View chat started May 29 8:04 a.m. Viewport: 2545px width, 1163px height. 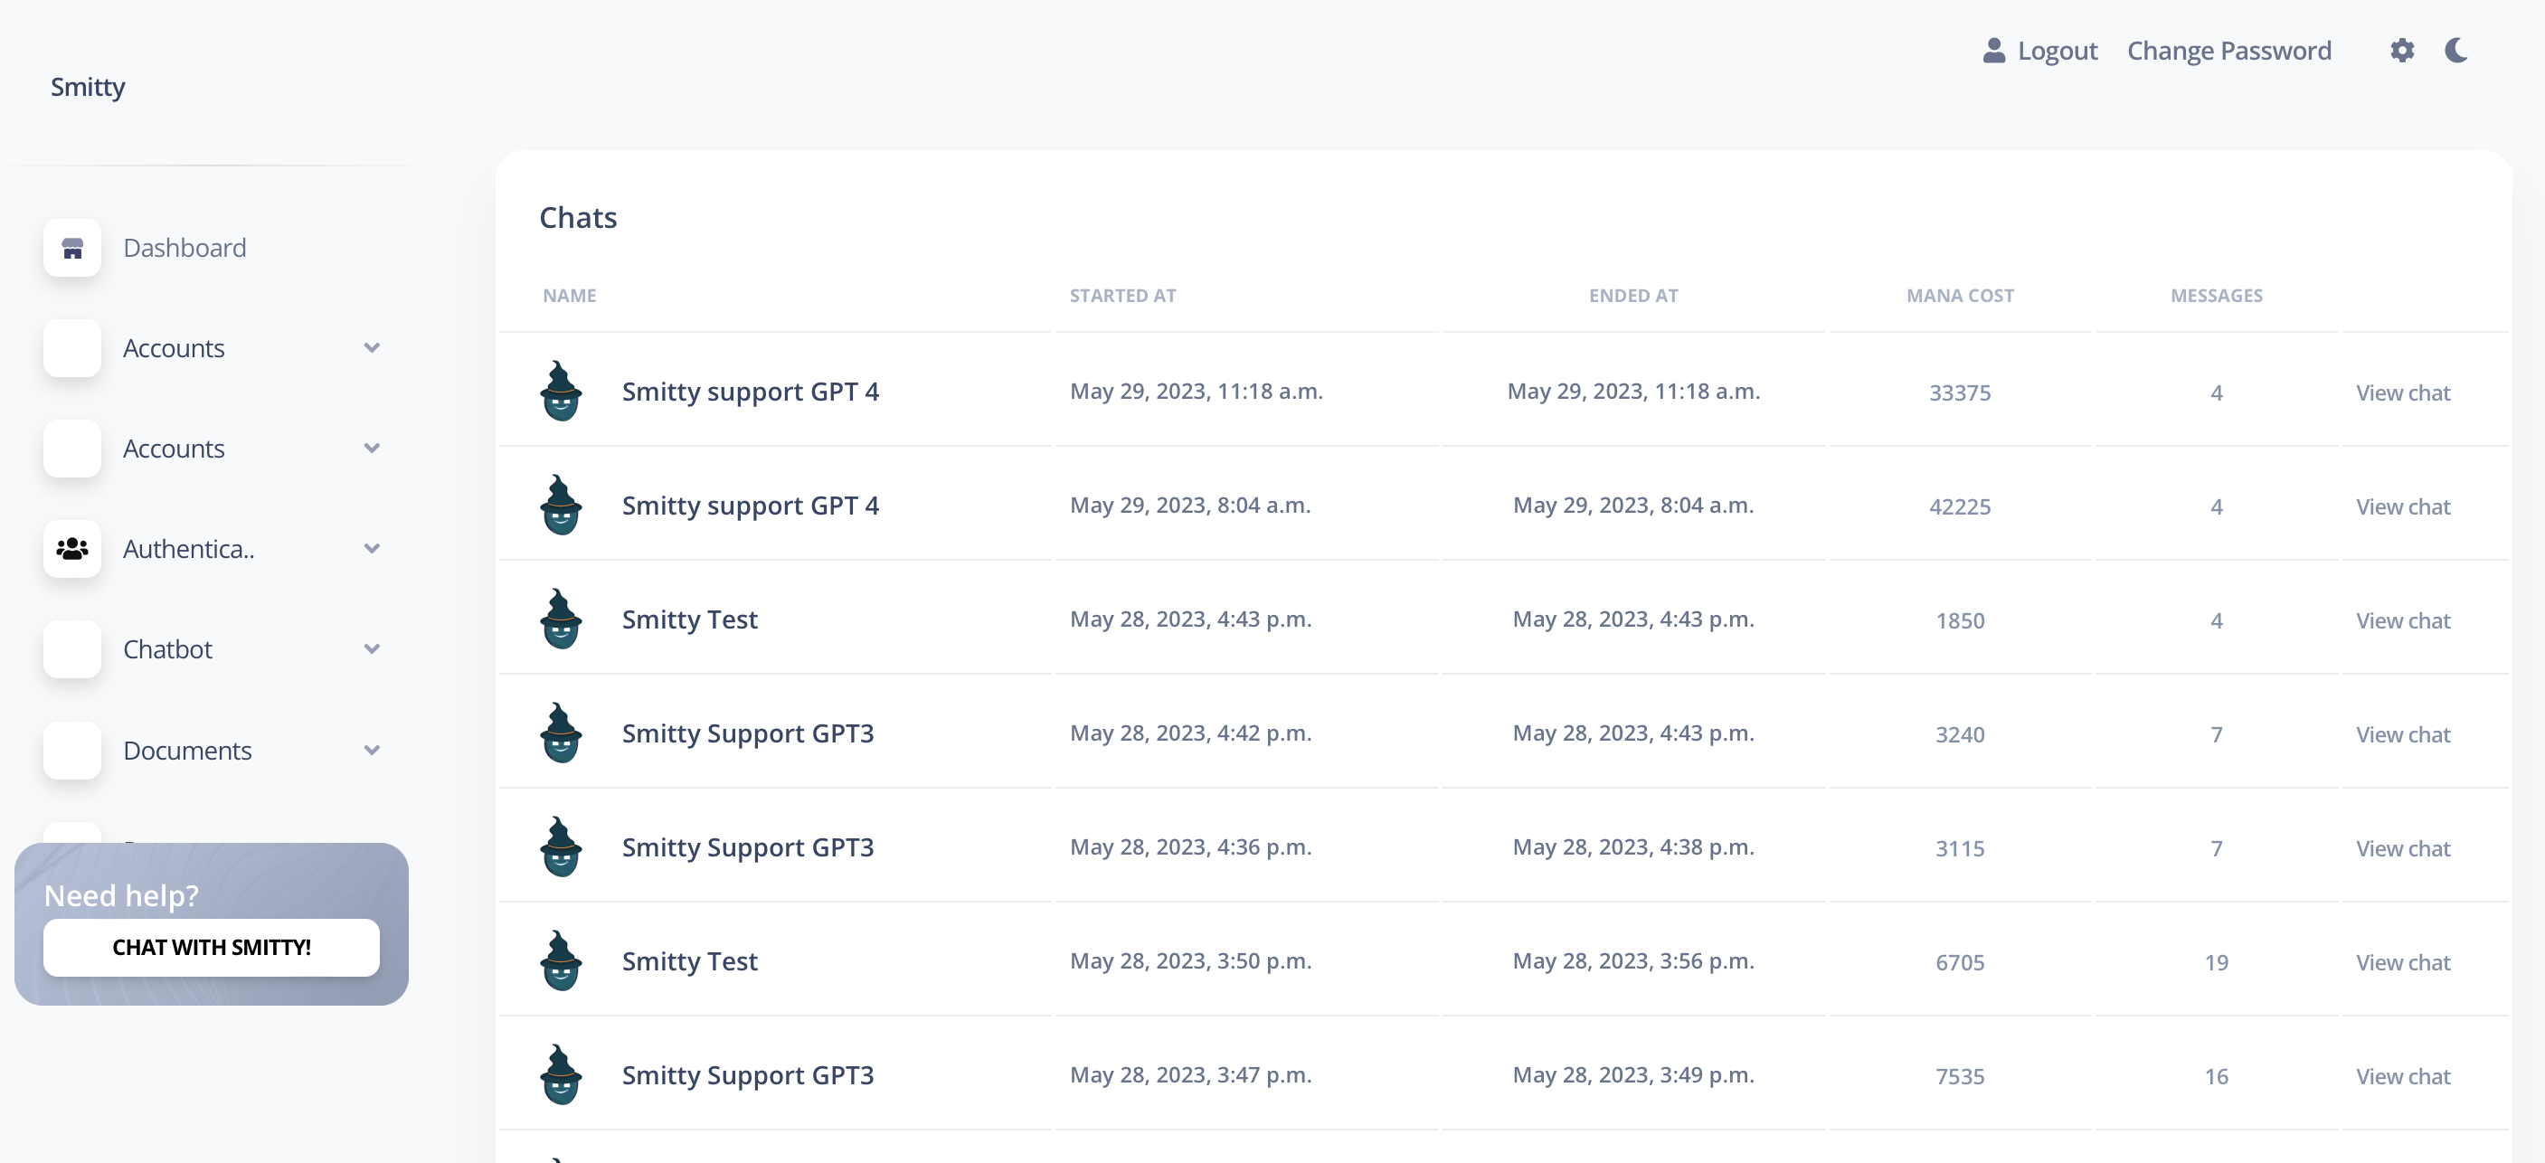tap(2403, 507)
